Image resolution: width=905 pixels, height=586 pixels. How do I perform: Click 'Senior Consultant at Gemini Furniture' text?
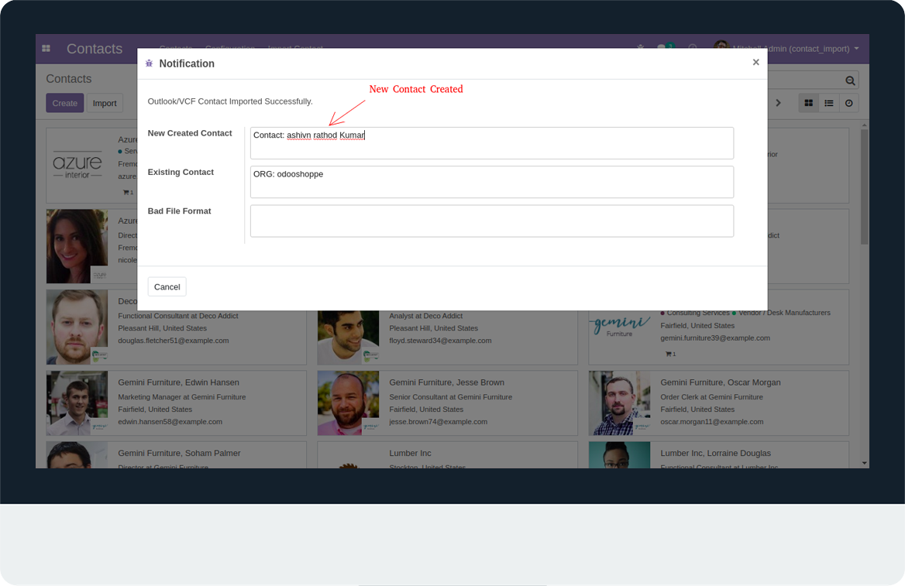(x=451, y=397)
